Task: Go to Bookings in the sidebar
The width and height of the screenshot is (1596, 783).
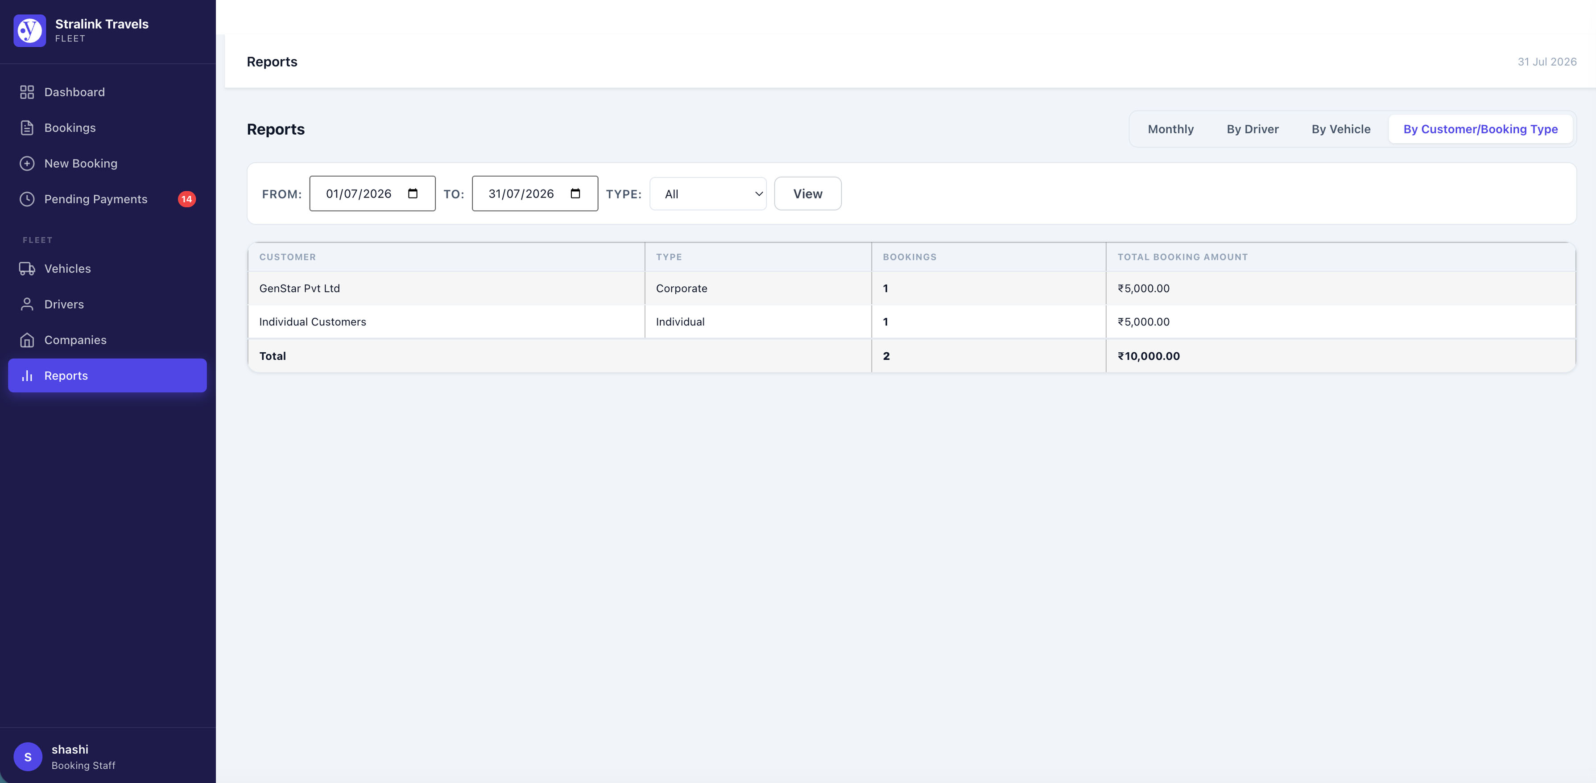Action: (x=107, y=128)
